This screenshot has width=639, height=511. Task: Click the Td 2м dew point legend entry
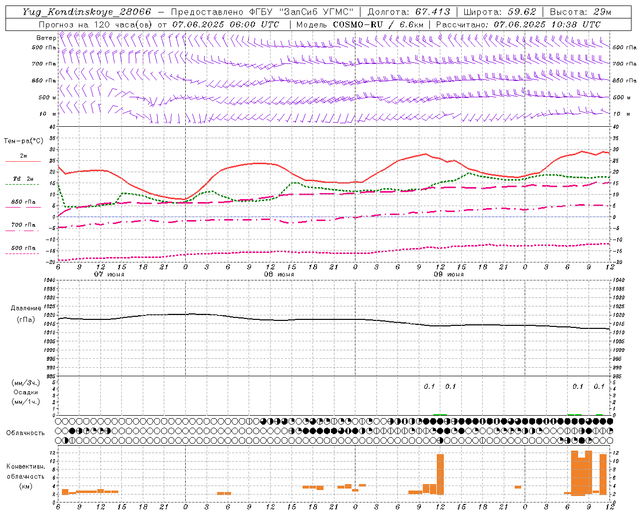23,179
